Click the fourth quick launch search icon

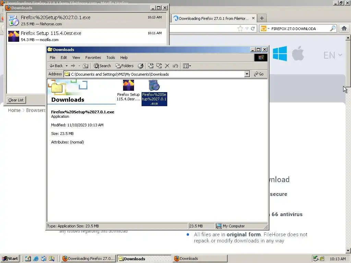coord(51,259)
